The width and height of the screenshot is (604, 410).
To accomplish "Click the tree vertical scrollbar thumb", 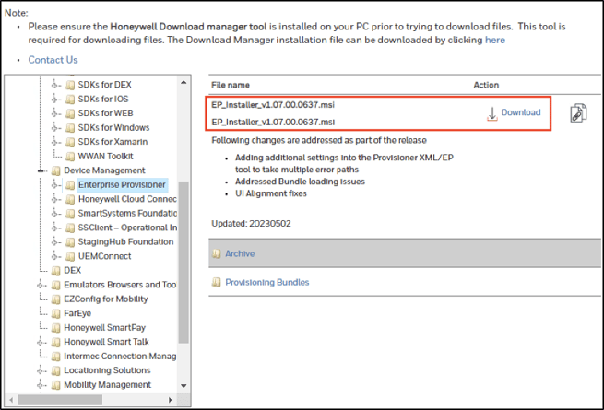I will pyautogui.click(x=184, y=263).
